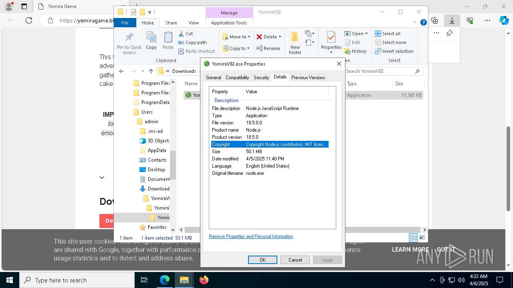The height and width of the screenshot is (288, 513).
Task: Open the Copy to dropdown
Action: [x=236, y=48]
